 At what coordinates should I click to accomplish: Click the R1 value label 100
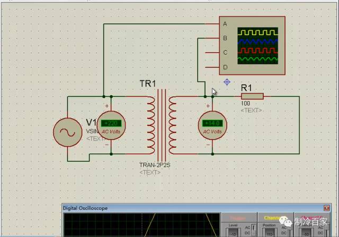(x=245, y=103)
